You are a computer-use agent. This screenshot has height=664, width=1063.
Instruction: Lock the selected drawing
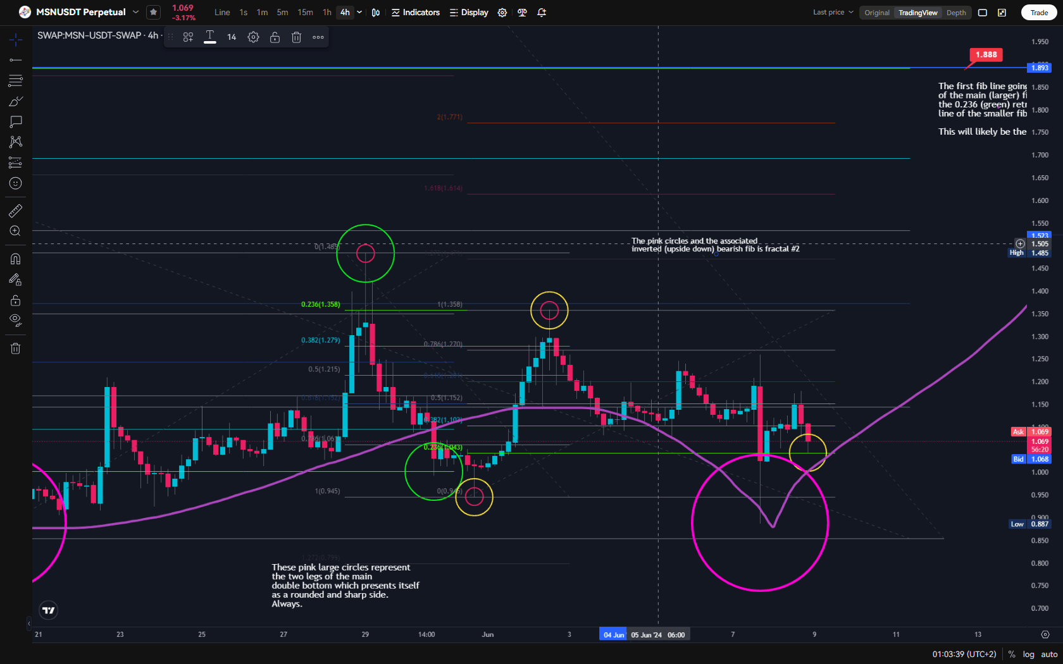(x=275, y=37)
